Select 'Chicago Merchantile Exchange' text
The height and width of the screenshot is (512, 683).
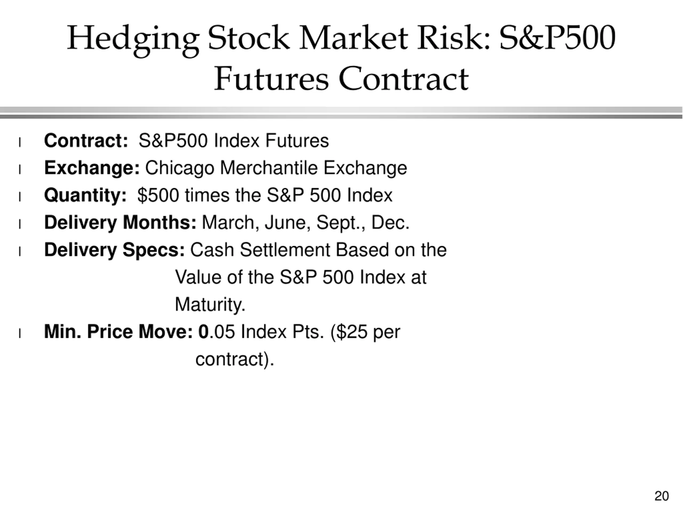point(276,168)
